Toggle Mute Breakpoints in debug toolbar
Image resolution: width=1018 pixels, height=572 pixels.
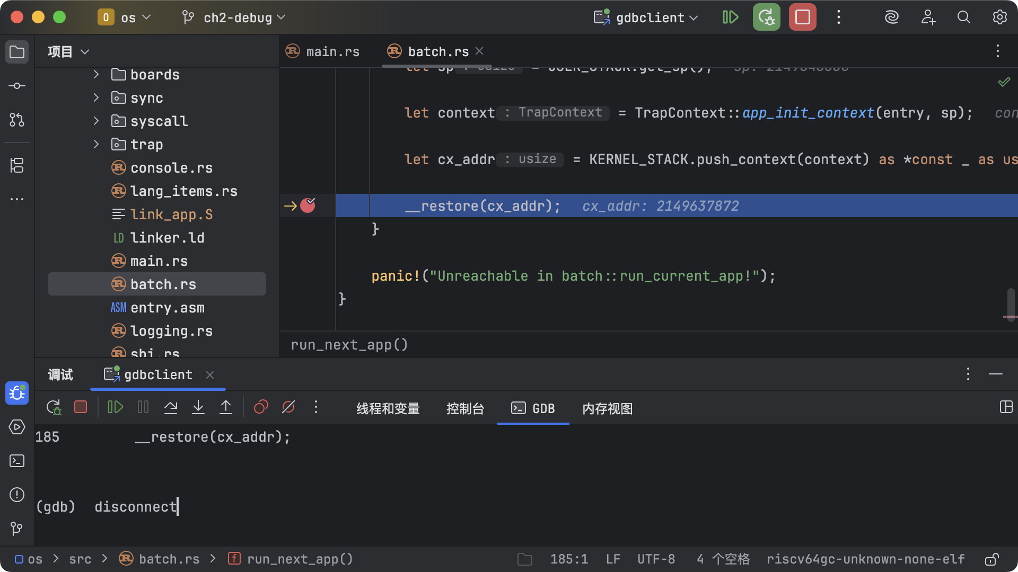click(x=288, y=407)
